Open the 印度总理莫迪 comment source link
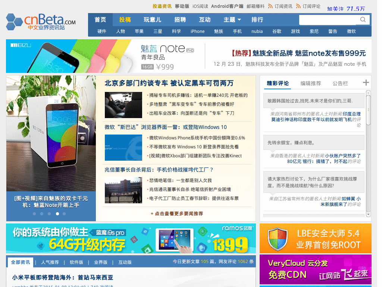This screenshot has height=287, width=382. pyautogui.click(x=316, y=117)
